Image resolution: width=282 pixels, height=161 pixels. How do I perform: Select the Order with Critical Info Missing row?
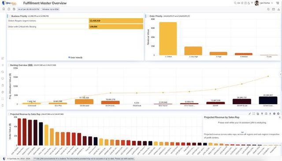[x=75, y=26]
